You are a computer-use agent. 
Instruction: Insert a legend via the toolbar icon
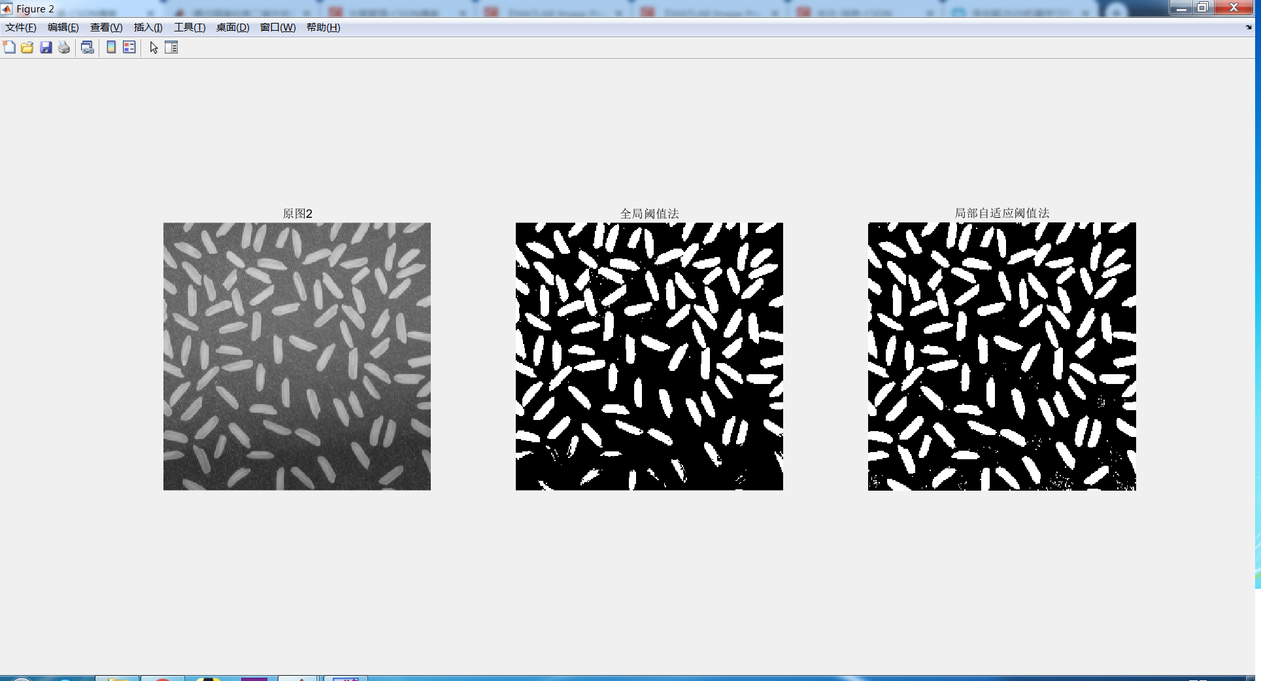point(129,47)
